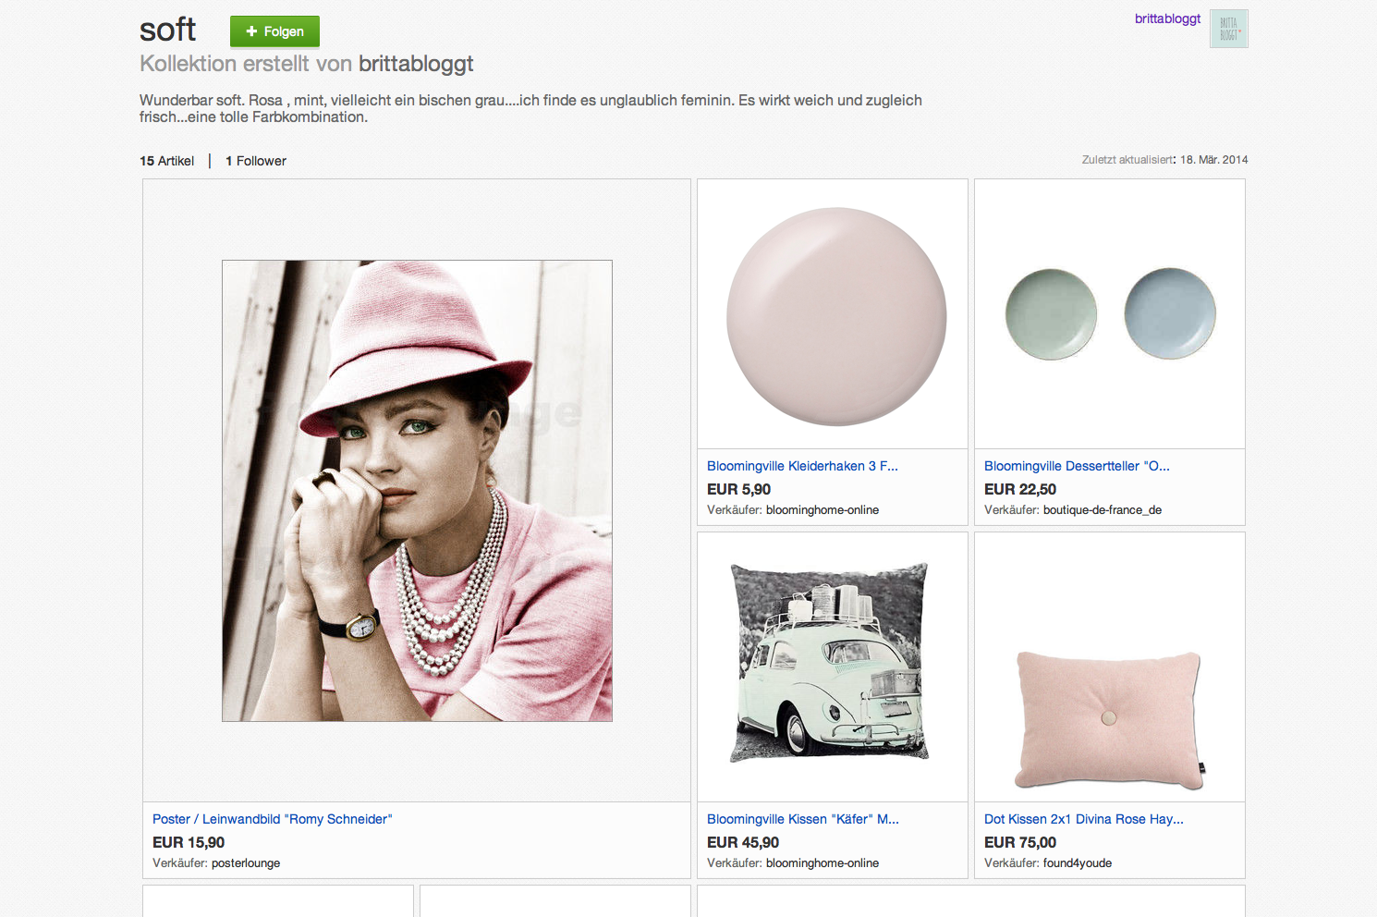Open seller posterlounge
This screenshot has width=1377, height=917.
246,863
